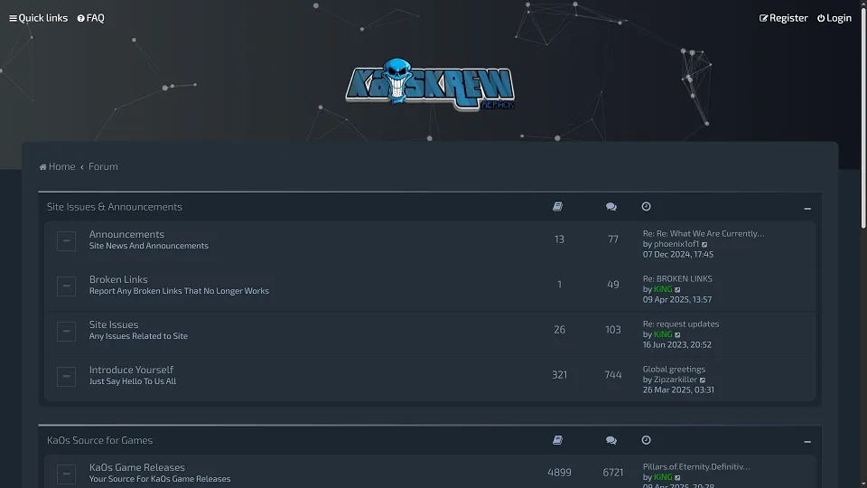867x488 pixels.
Task: Click post count 103 for Site Issues
Action: tap(612, 330)
